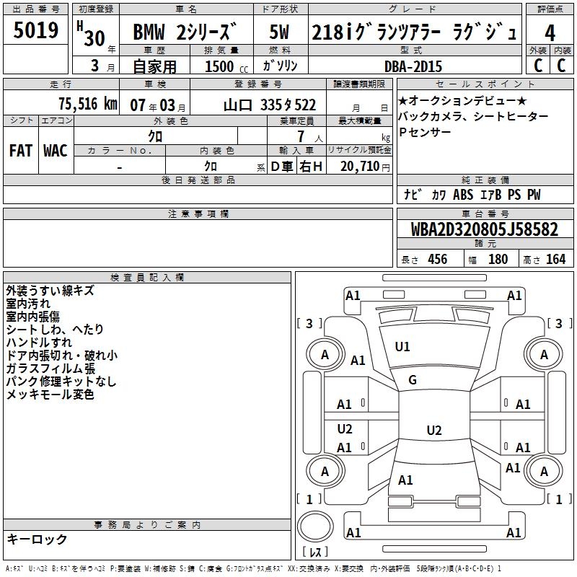
Task: Click inspector note ハンドルすれ
Action: [39, 342]
